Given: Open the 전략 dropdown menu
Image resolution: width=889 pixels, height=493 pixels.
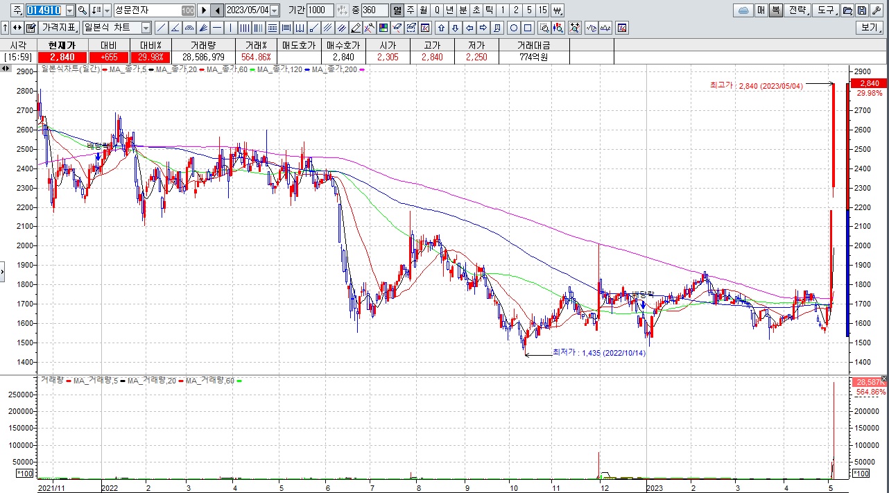Looking at the screenshot, I should 797,10.
